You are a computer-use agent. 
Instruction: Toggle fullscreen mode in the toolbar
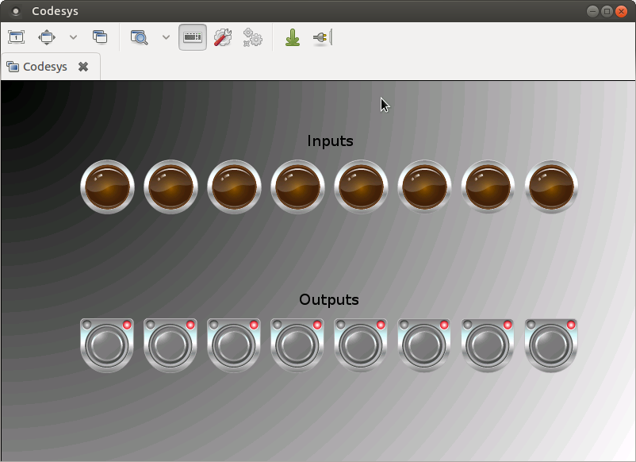[x=48, y=37]
